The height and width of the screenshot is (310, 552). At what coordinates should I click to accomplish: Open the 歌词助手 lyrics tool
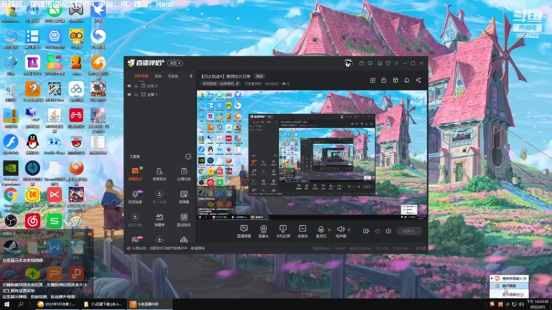pyautogui.click(x=184, y=220)
